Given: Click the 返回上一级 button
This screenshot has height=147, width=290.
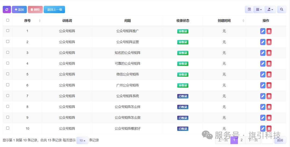Looking at the screenshot, I should 55,10.
